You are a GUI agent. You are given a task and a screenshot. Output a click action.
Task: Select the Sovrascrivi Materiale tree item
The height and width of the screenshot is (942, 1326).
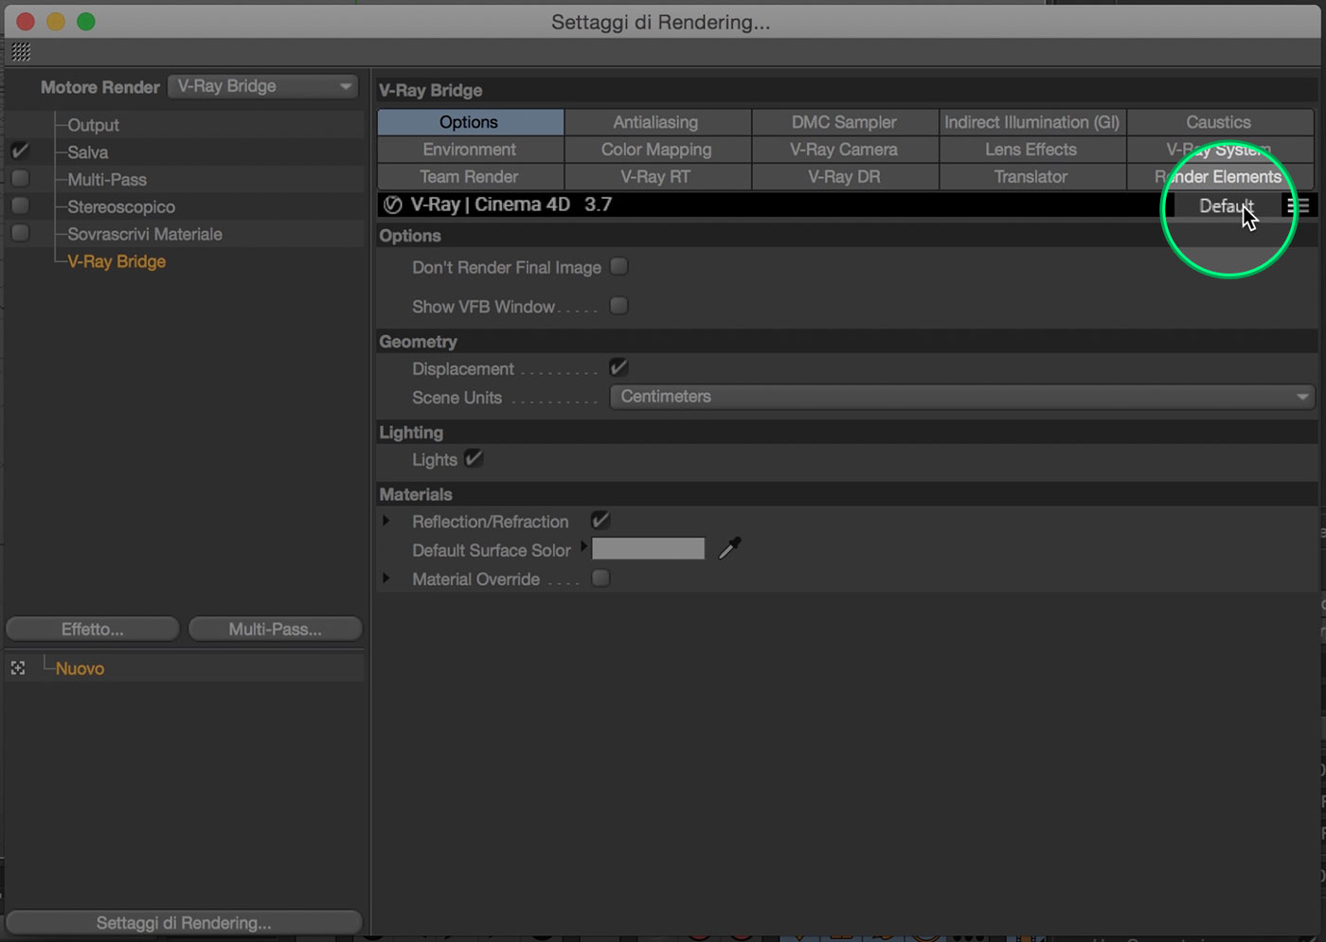coord(145,234)
